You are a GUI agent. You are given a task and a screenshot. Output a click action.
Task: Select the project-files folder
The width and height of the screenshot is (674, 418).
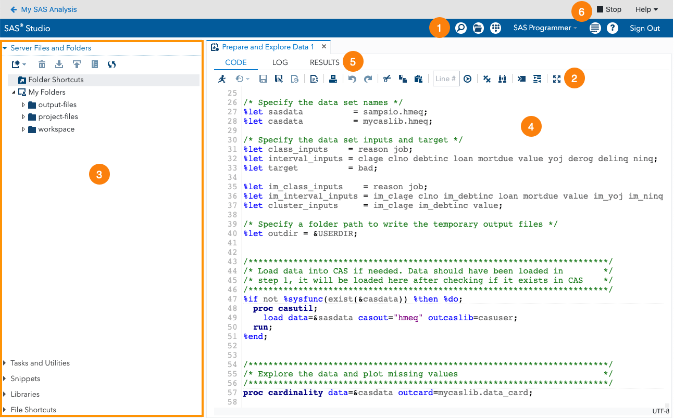(x=58, y=117)
